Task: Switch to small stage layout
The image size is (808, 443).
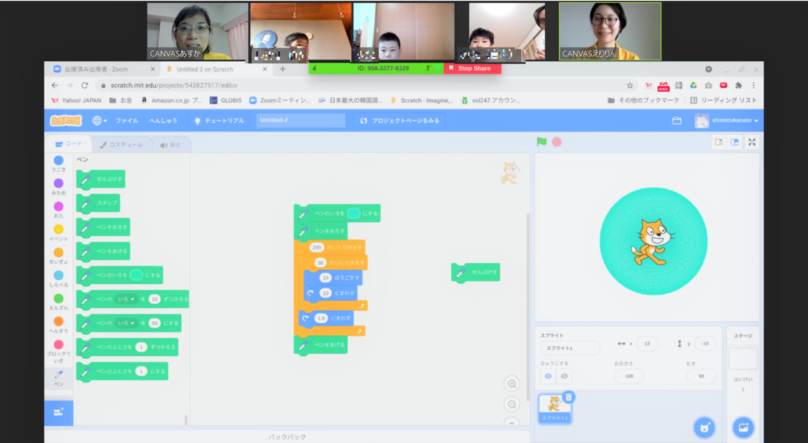Action: coord(718,142)
